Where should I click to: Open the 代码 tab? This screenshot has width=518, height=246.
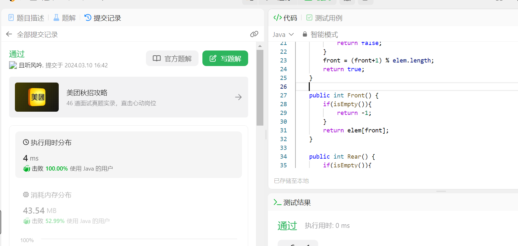tap(285, 18)
